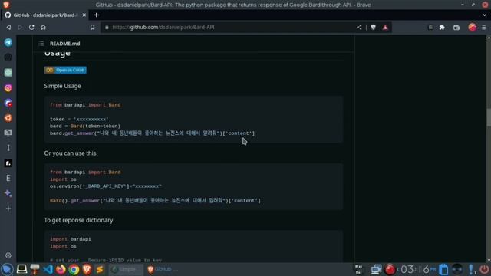The height and width of the screenshot is (276, 491).
Task: Click the share icon in address bar
Action: click(359, 28)
